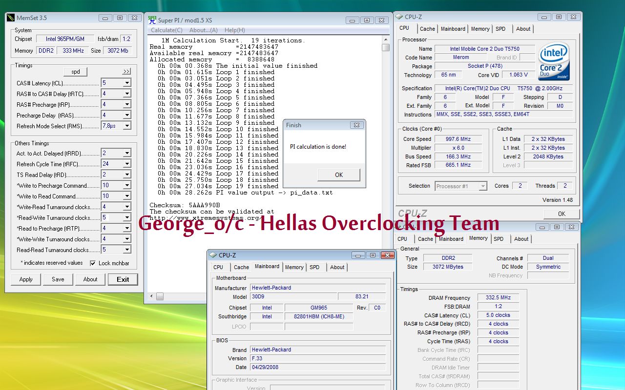Click the Core Speed value 997.6 MHz

458,139
